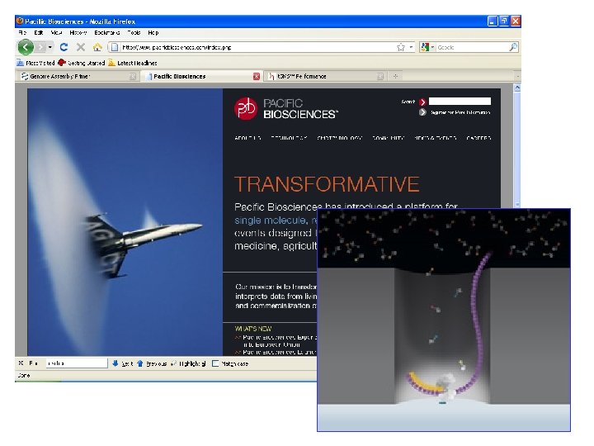This screenshot has height=446, width=594.
Task: Bookmark this page with the star icon
Action: (401, 47)
